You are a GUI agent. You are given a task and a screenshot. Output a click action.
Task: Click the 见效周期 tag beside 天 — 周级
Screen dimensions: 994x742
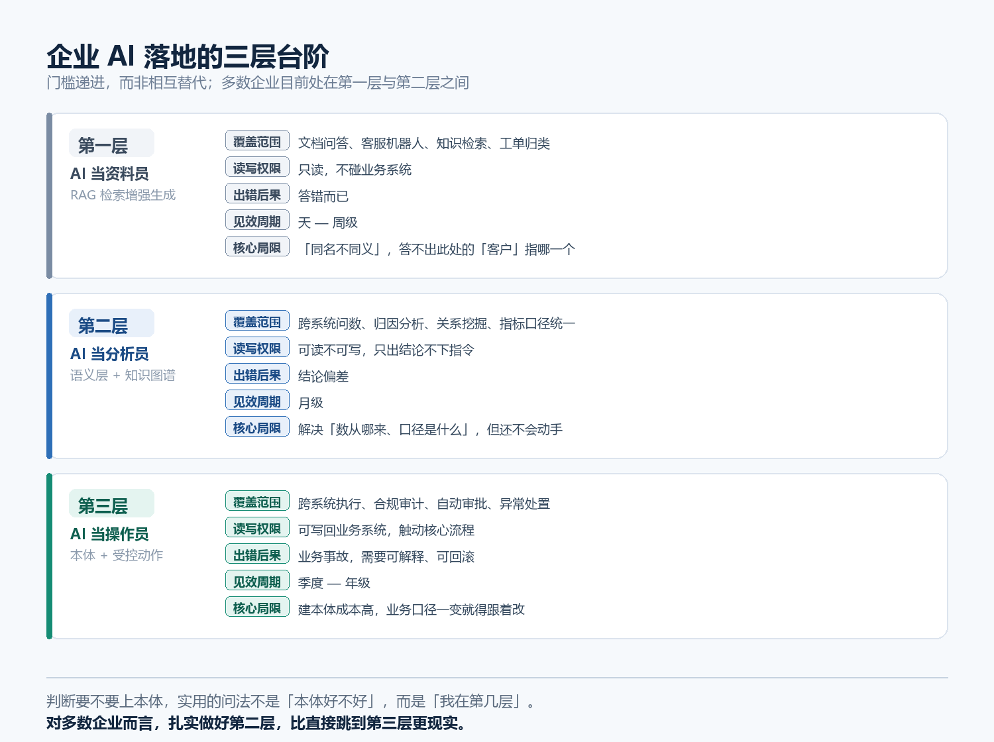[x=257, y=220]
